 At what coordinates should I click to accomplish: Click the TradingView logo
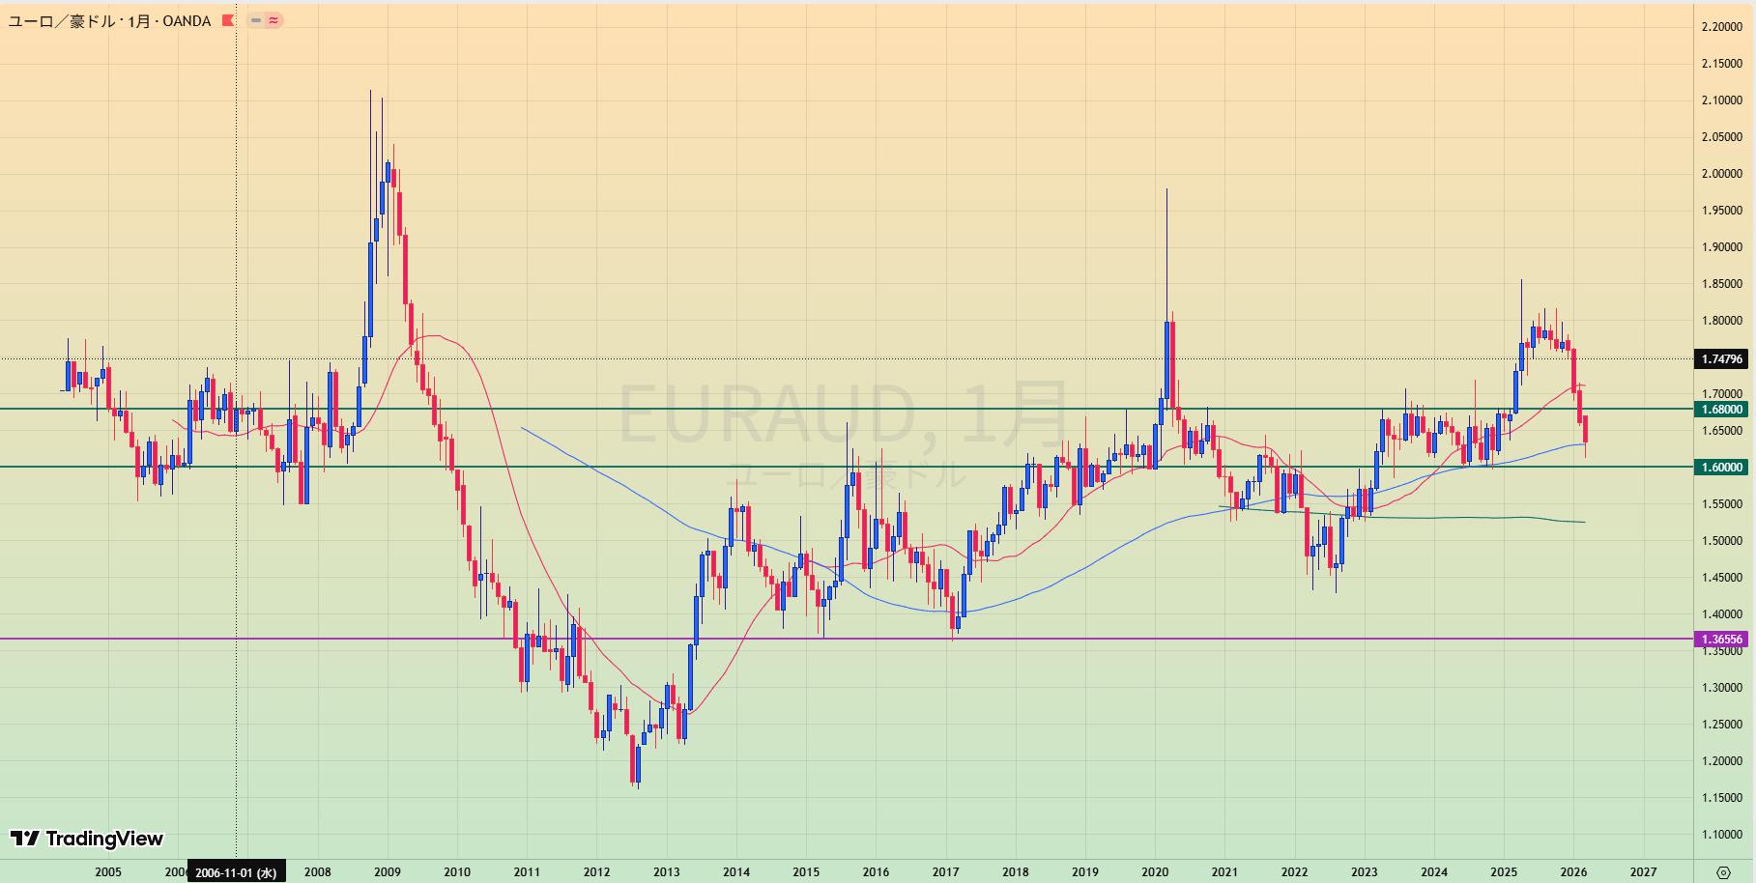[x=87, y=839]
